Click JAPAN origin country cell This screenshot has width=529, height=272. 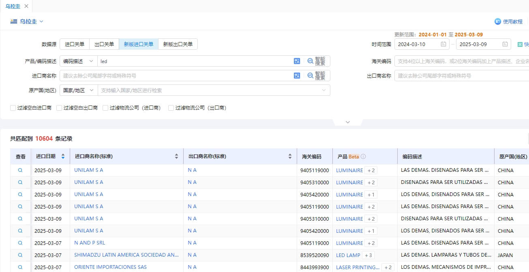tap(505, 255)
